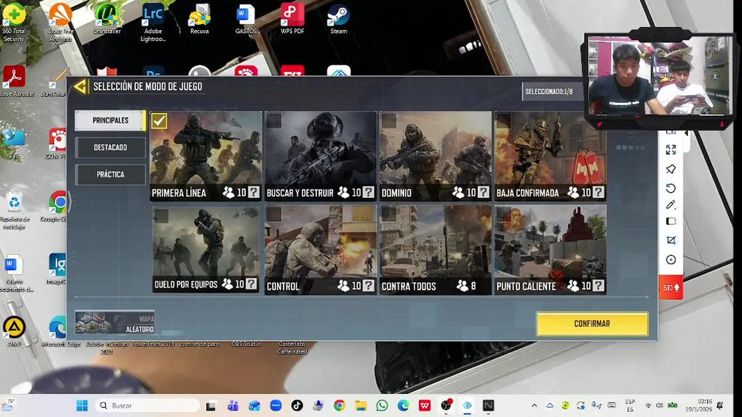Open File Explorer from the taskbar
The image size is (742, 417).
click(x=361, y=405)
